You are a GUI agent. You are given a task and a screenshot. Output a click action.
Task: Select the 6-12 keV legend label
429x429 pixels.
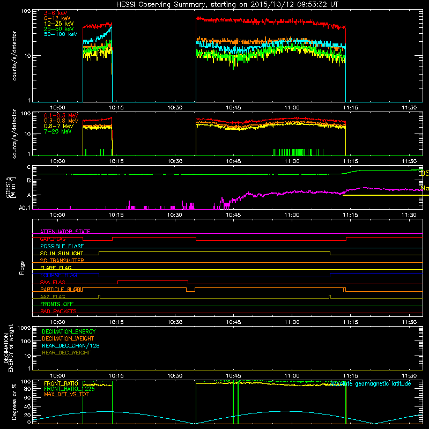tap(57, 18)
